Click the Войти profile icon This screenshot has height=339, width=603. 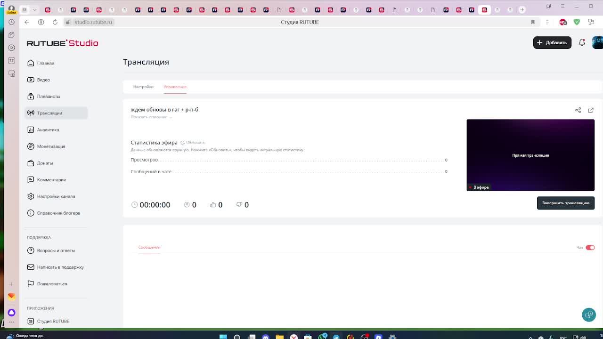11,9
